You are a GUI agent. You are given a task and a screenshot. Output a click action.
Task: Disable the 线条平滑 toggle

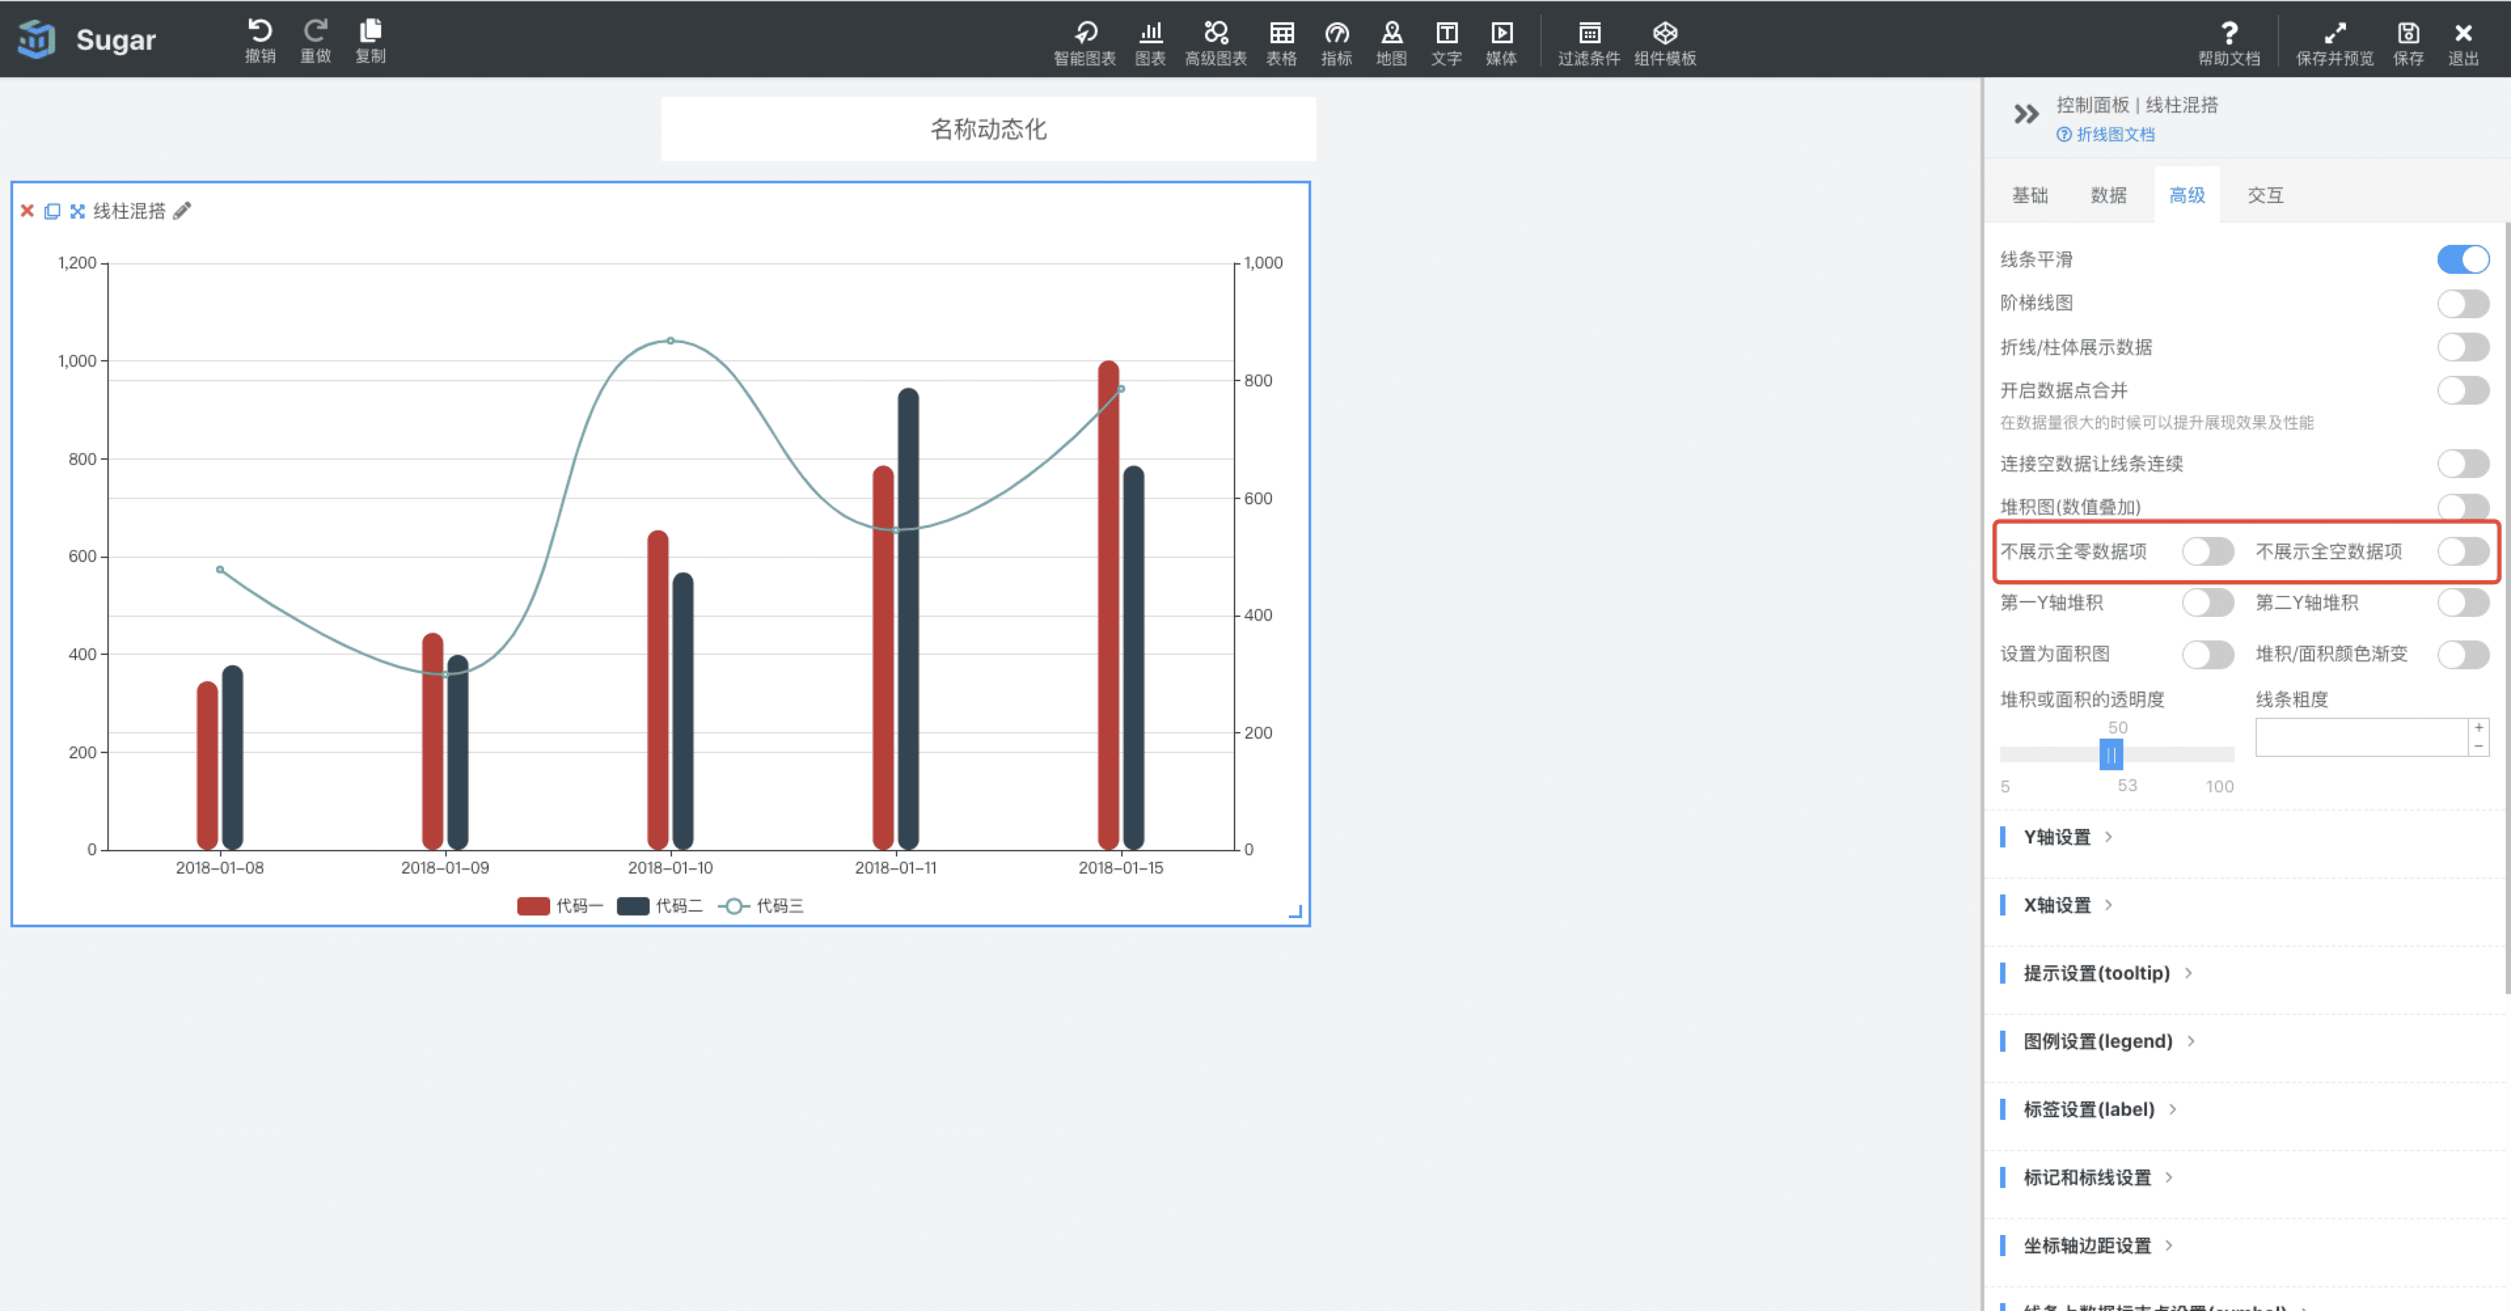point(2463,259)
